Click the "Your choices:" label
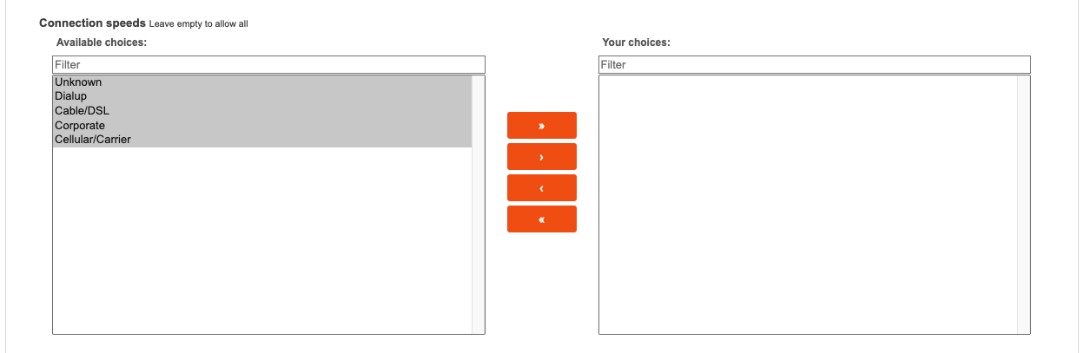Image resolution: width=1084 pixels, height=353 pixels. (x=636, y=42)
